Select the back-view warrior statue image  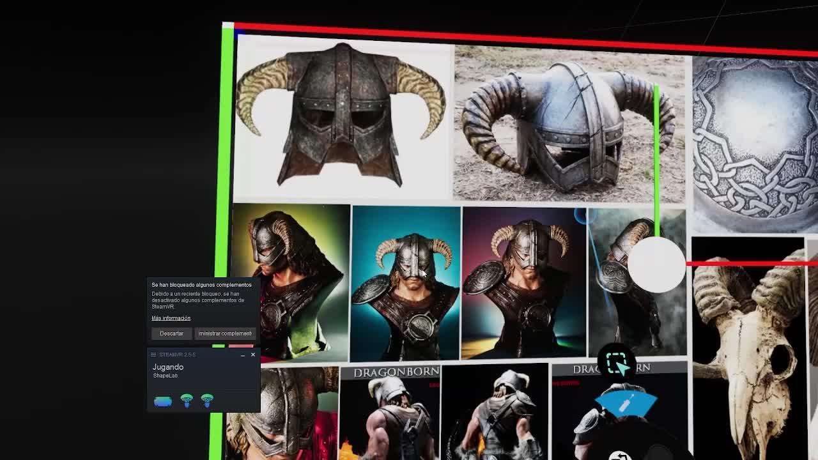click(x=495, y=412)
